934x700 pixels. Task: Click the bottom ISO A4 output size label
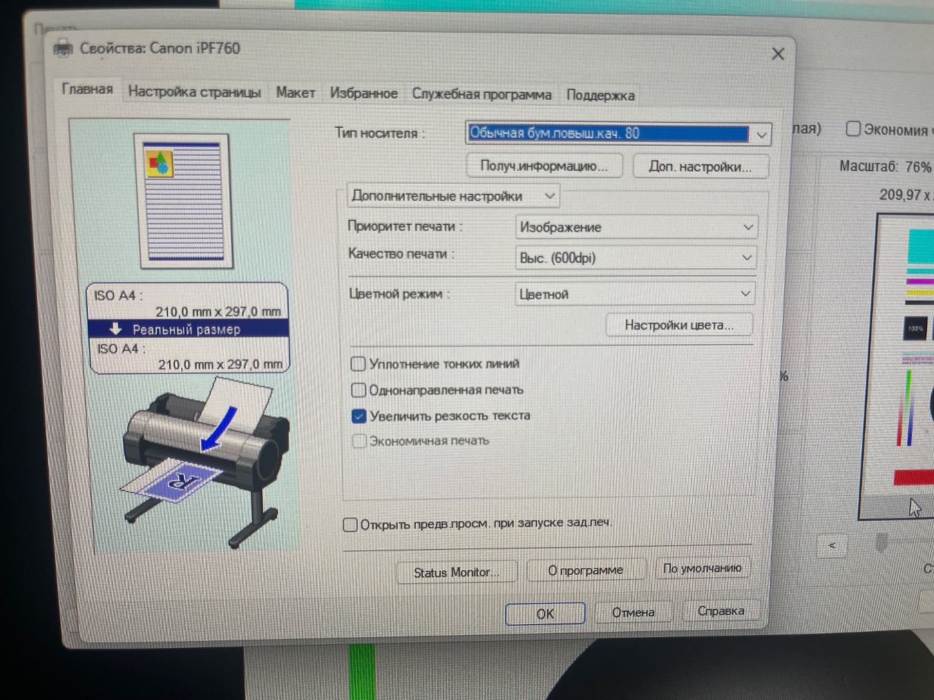(120, 349)
